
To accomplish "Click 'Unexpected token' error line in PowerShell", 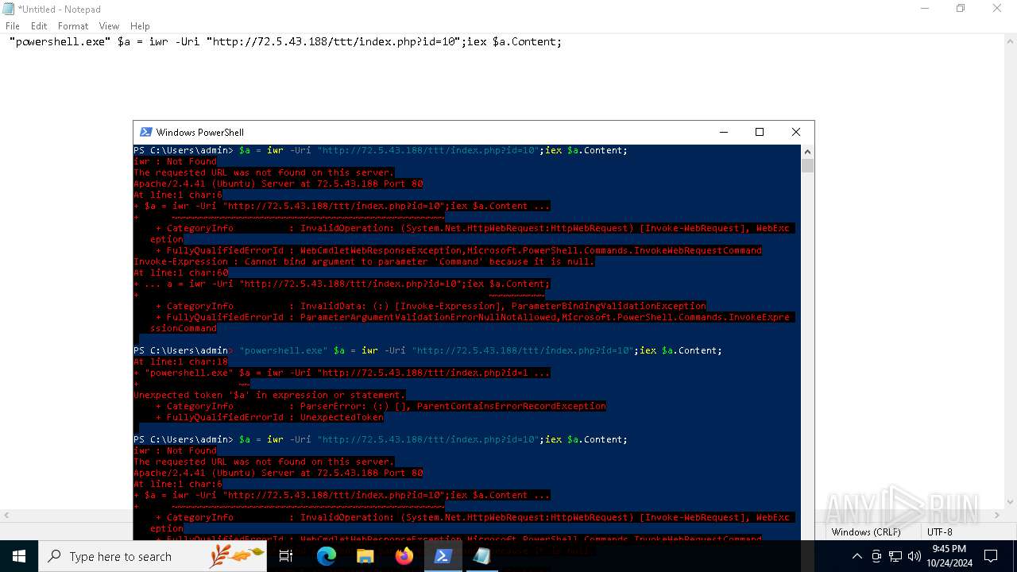I will click(269, 395).
